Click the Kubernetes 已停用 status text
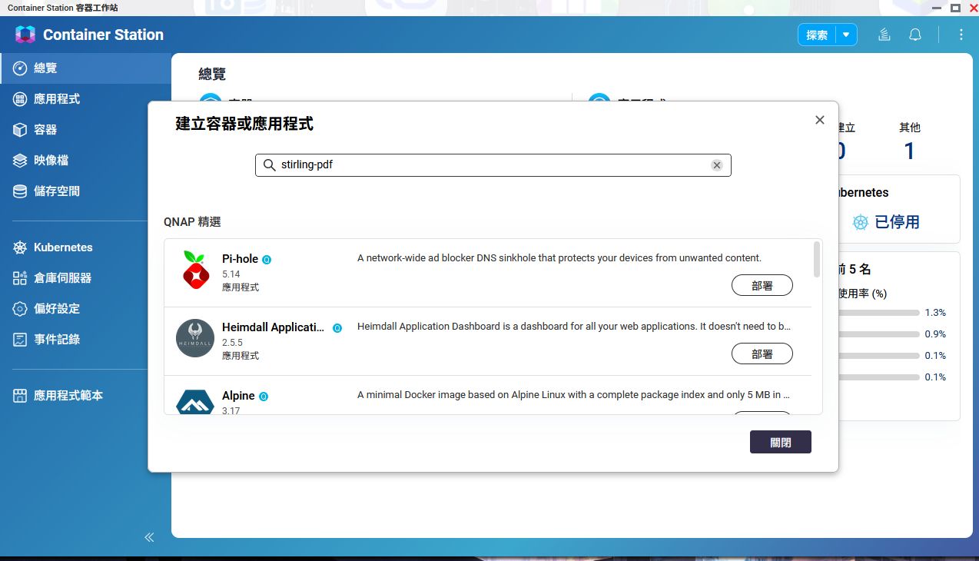Viewport: 979px width, 561px height. [x=898, y=222]
